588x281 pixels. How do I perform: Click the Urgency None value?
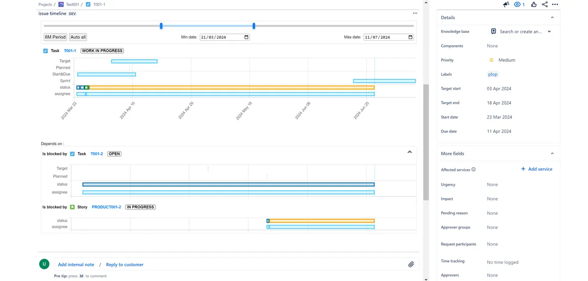492,185
